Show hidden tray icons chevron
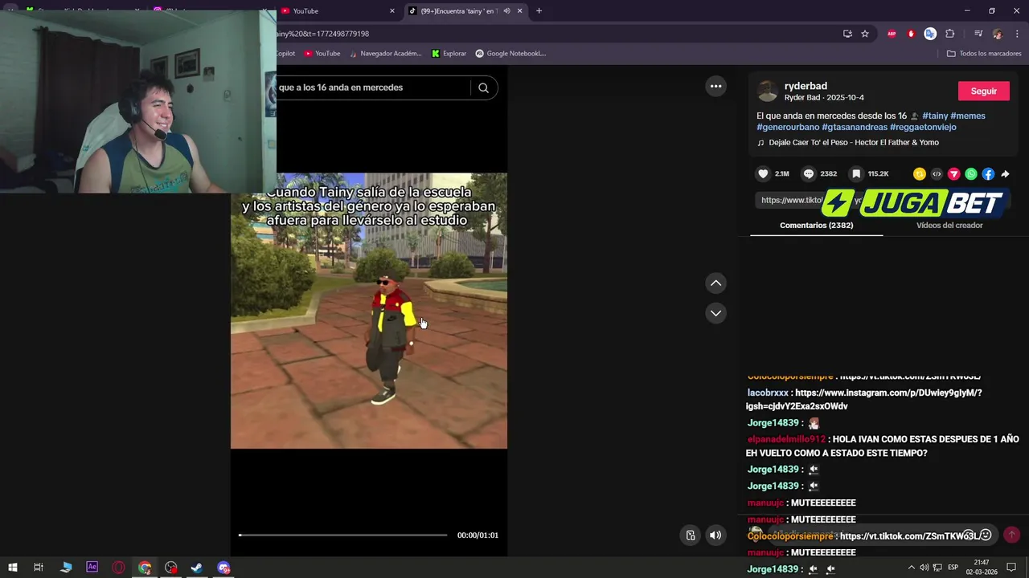The image size is (1029, 578). (911, 568)
